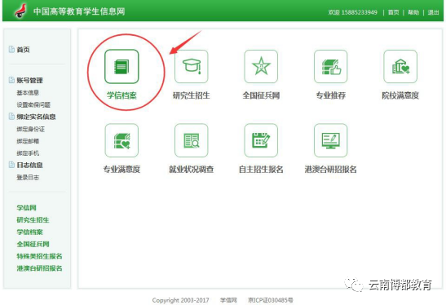Click the document icon beside 日志信息
The width and height of the screenshot is (446, 305).
coord(11,165)
